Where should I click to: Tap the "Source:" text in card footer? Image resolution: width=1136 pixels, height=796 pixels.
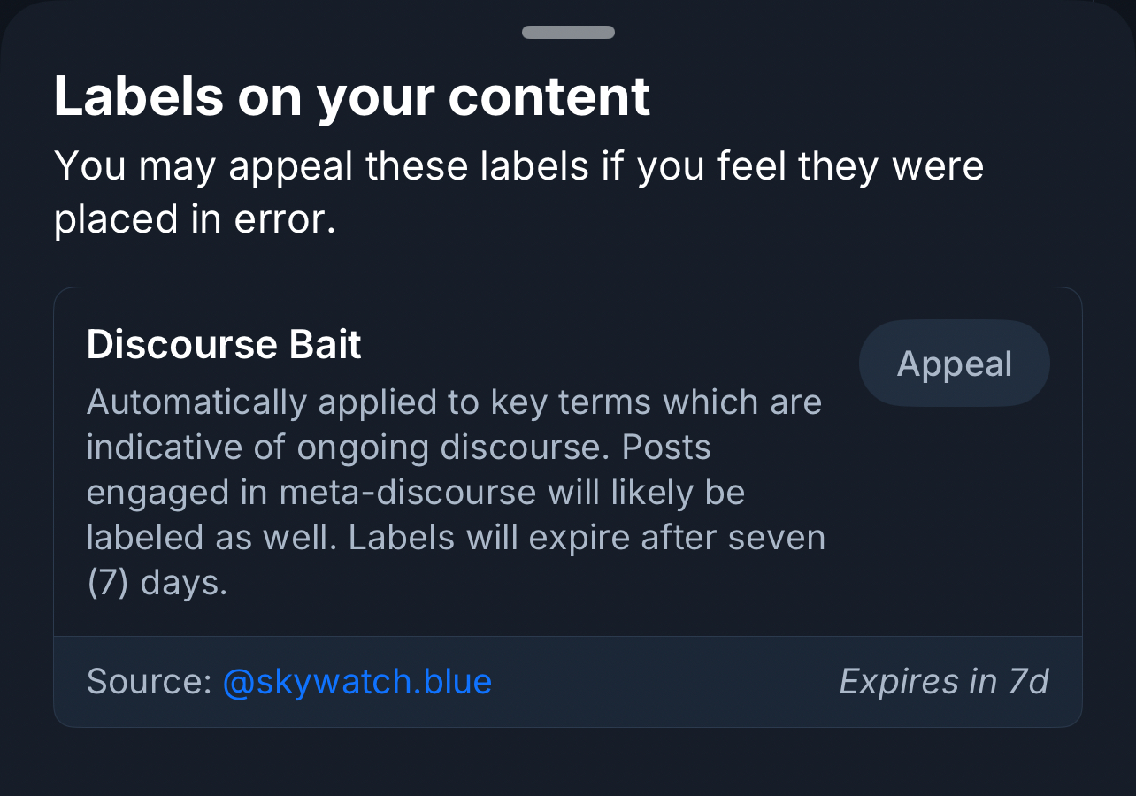(149, 682)
